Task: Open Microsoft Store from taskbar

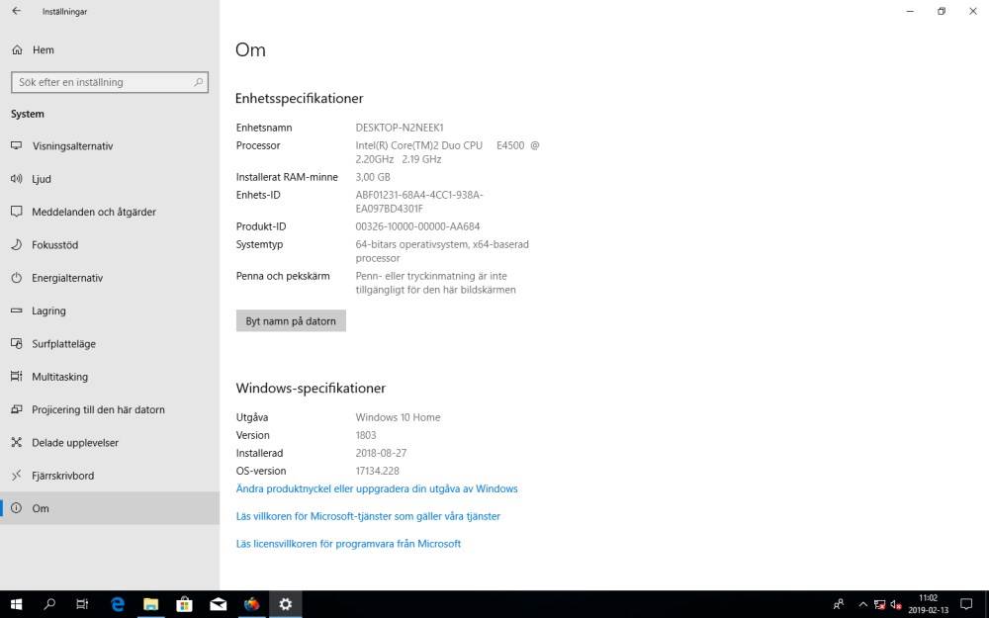Action: coord(184,604)
